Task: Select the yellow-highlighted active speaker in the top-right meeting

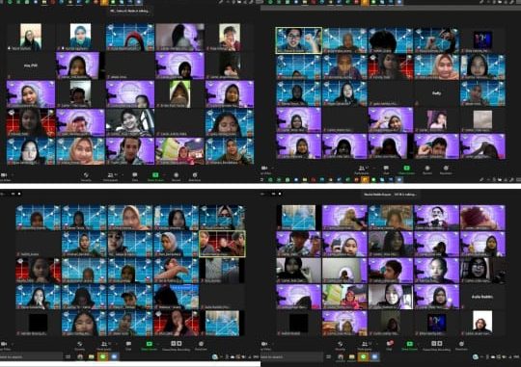Action: [299, 40]
